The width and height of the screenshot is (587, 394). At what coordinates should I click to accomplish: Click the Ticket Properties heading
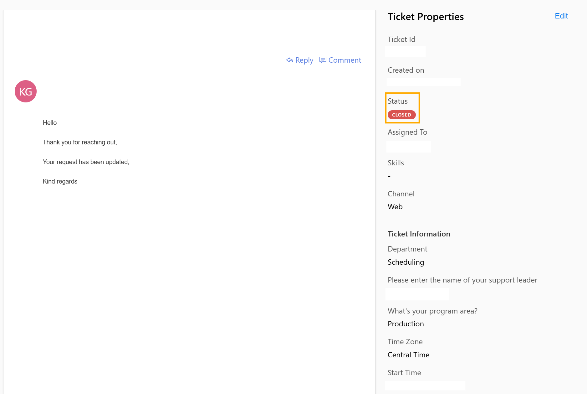click(x=426, y=17)
